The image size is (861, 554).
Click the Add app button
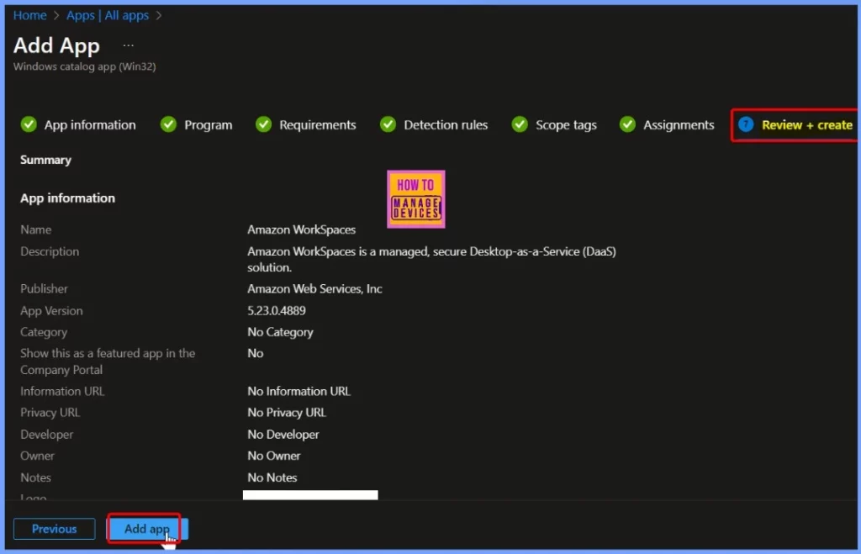pos(147,529)
